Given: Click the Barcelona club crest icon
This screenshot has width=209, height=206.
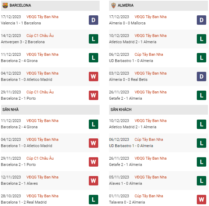Looking at the screenshot, I should pyautogui.click(x=5, y=5).
